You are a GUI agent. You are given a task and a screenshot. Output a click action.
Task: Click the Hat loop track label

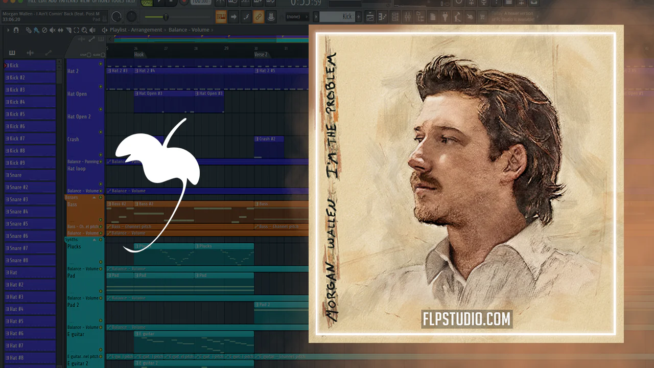(x=77, y=169)
